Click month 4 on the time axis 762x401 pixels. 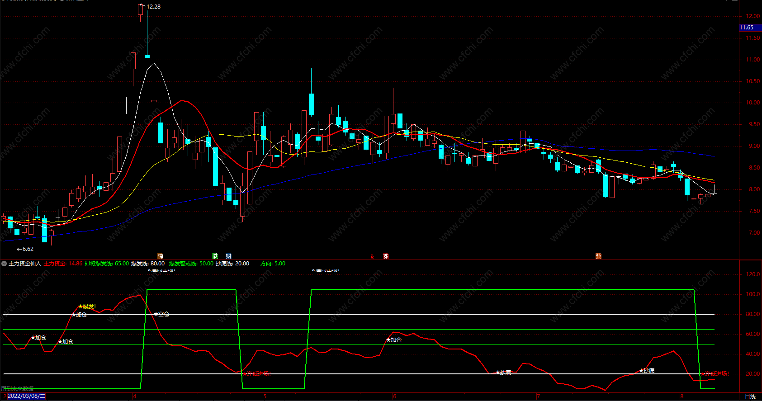[135, 396]
